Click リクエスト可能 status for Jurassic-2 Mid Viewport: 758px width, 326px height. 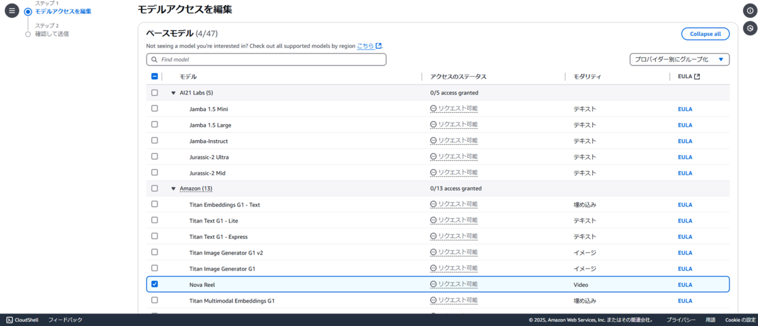458,173
